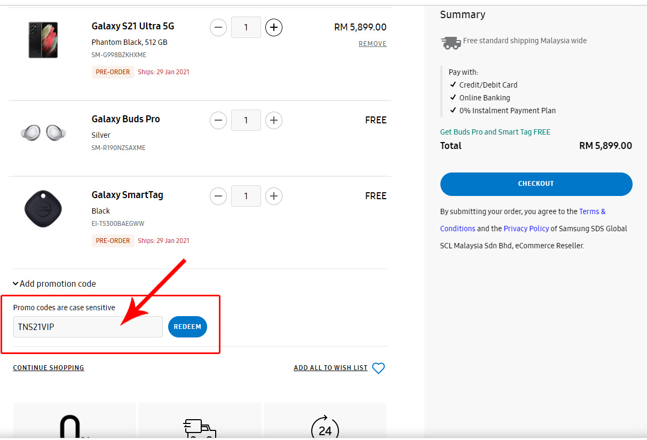Viewport: 647px width, 440px height.
Task: Toggle the Credit/Debit Card checkmark
Action: point(453,84)
